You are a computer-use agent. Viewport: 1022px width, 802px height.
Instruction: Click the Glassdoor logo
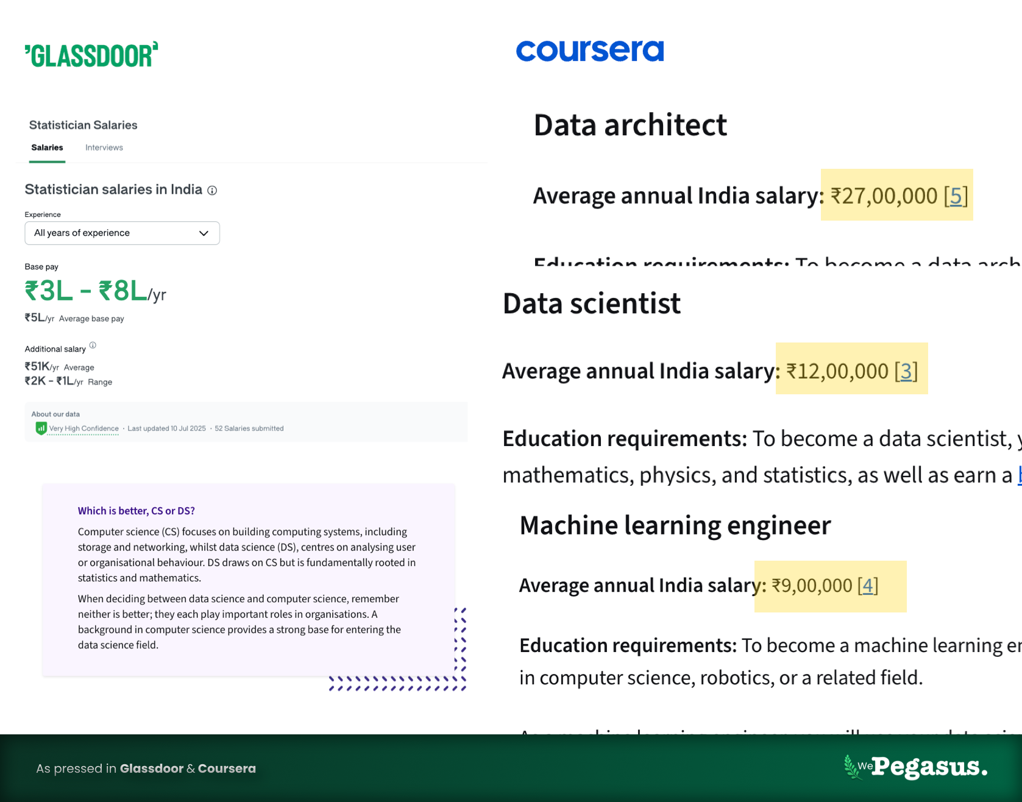(91, 55)
